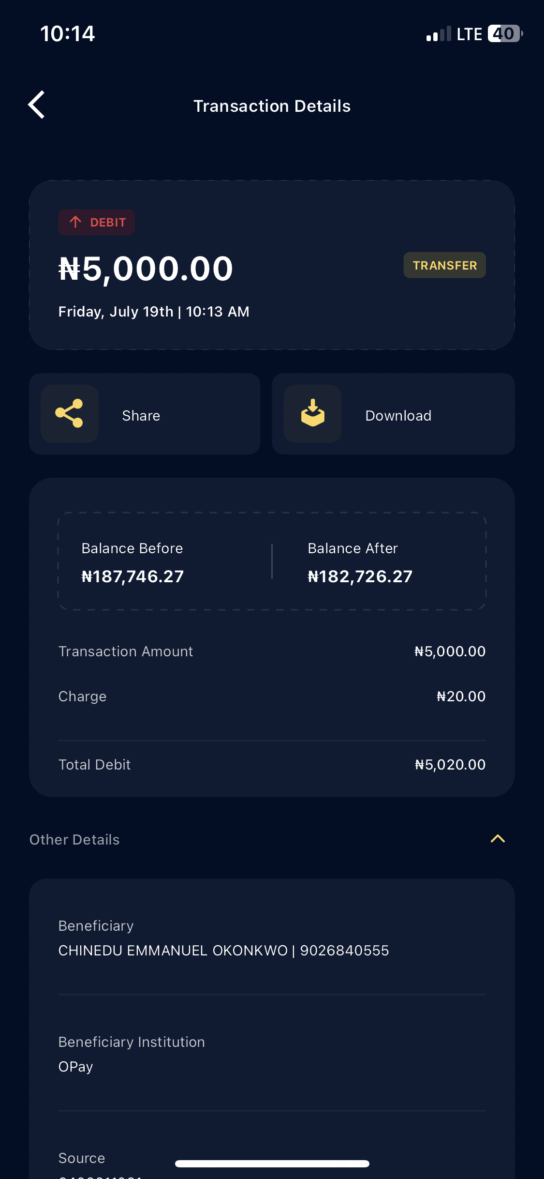Select the ₦5,000.00 headline amount
This screenshot has width=544, height=1179.
tap(146, 269)
